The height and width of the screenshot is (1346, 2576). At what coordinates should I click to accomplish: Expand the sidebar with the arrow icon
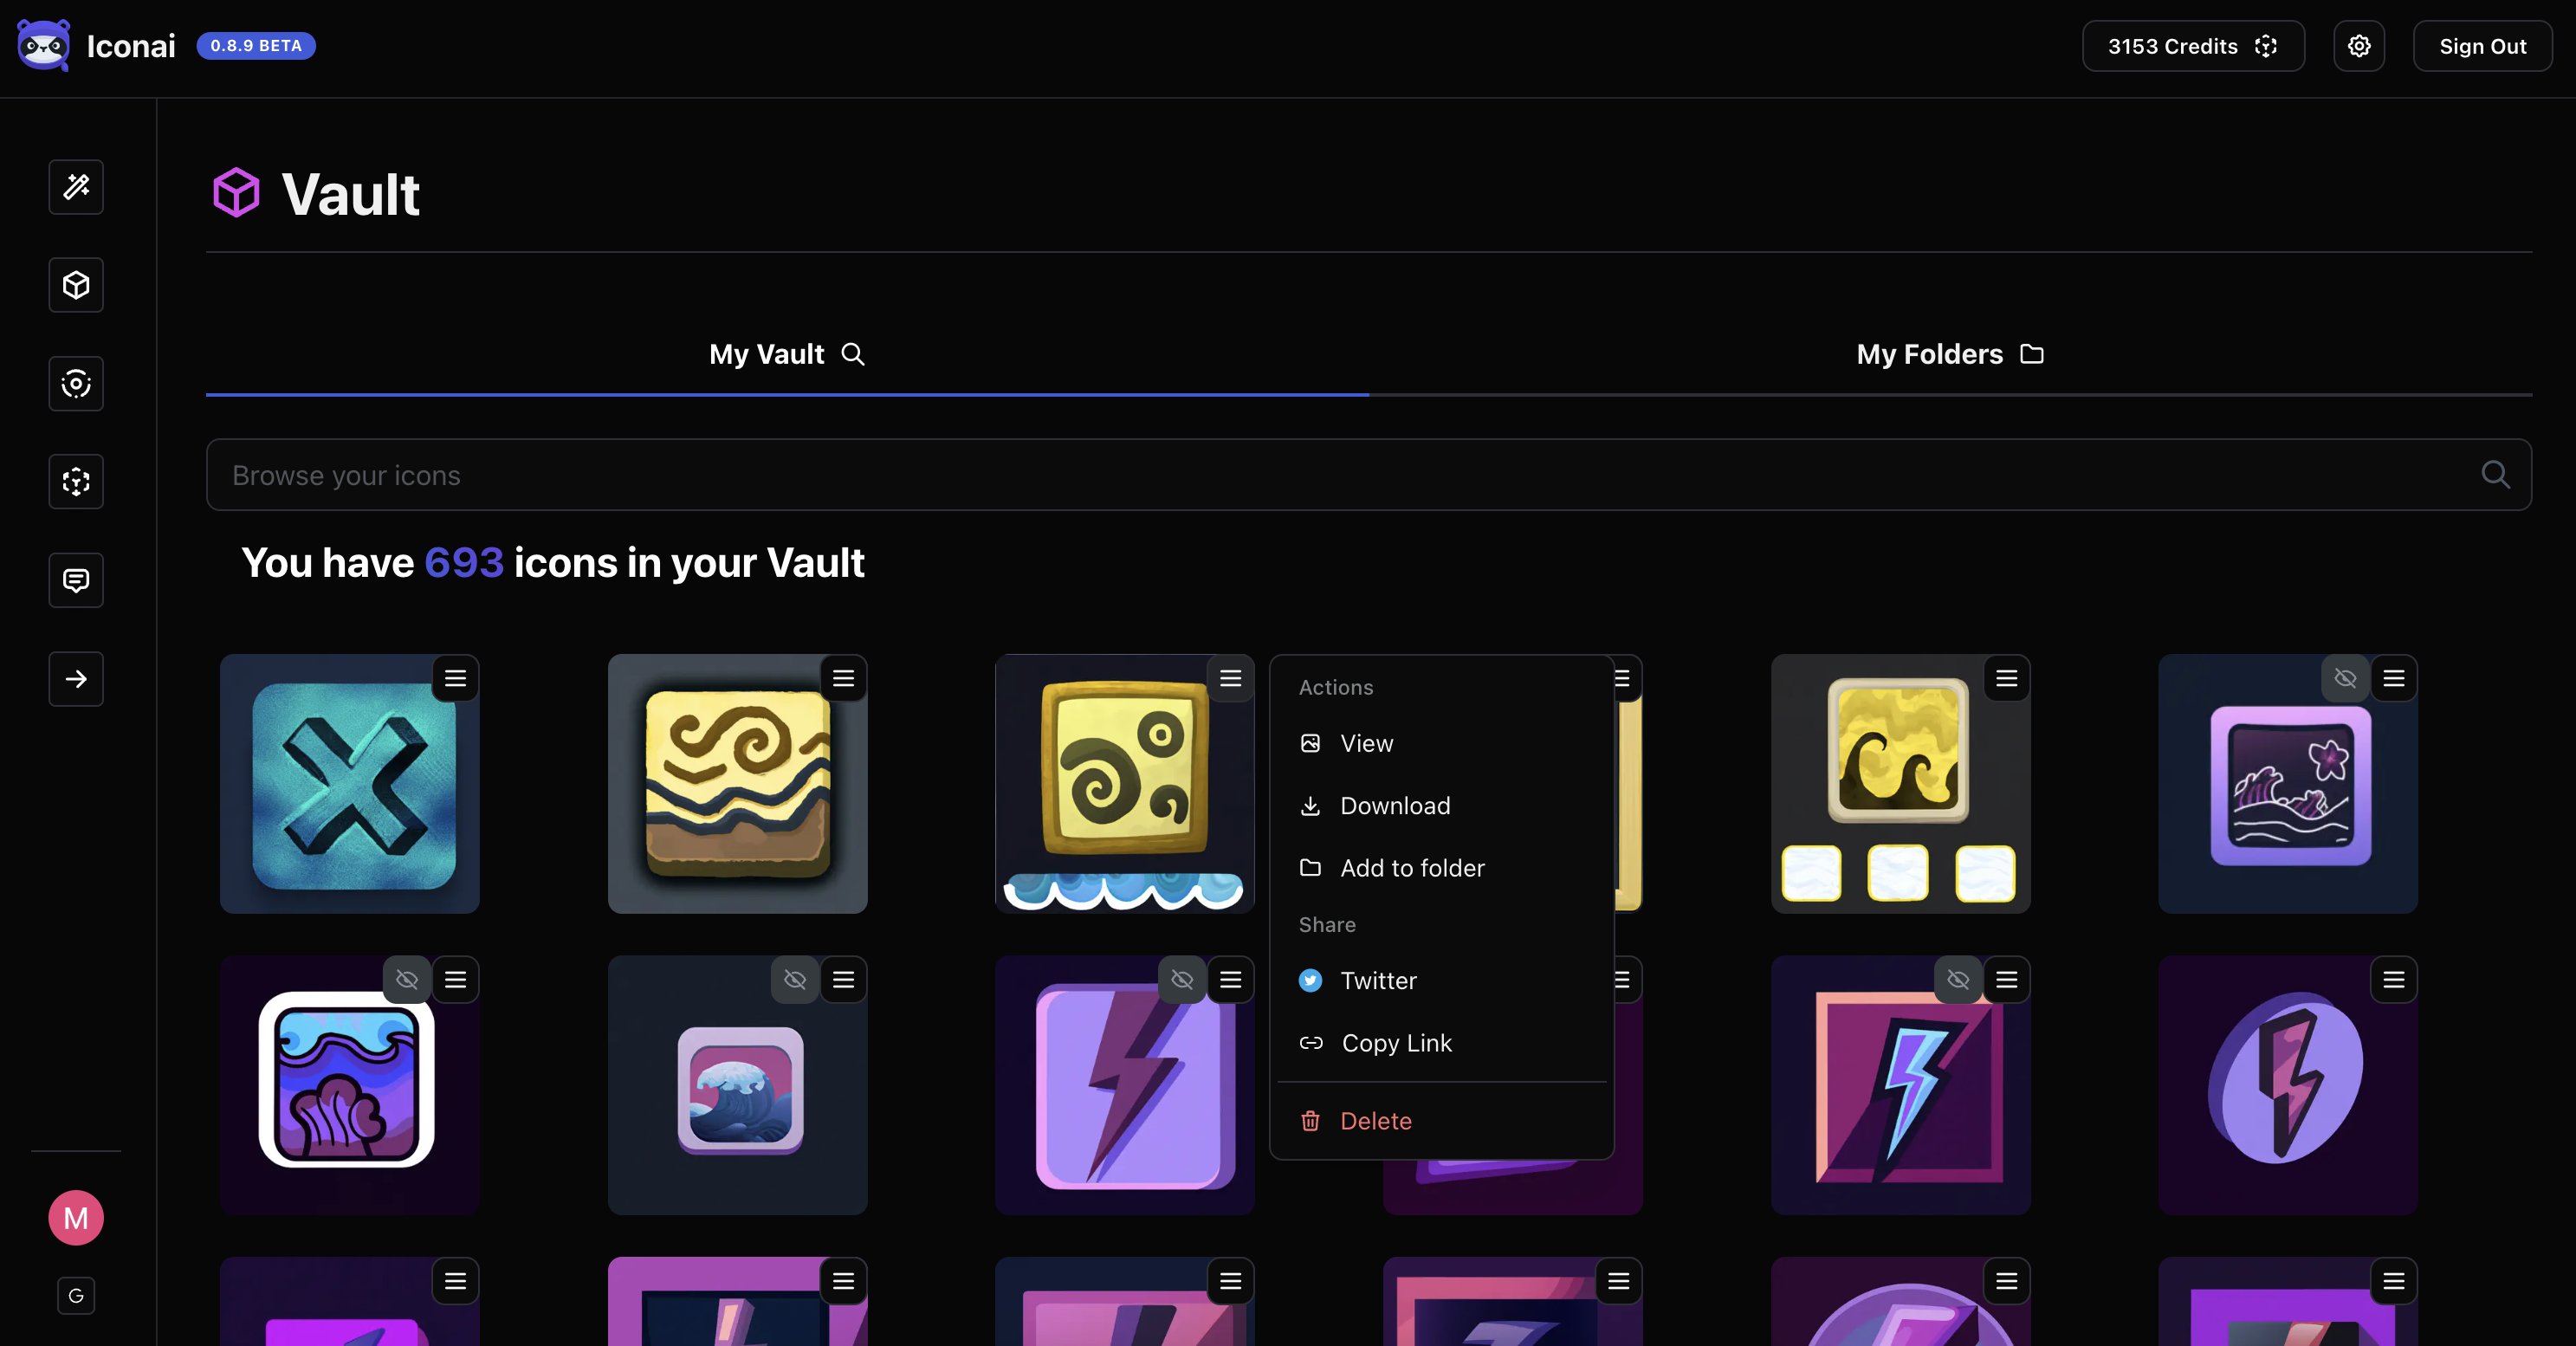click(x=76, y=679)
